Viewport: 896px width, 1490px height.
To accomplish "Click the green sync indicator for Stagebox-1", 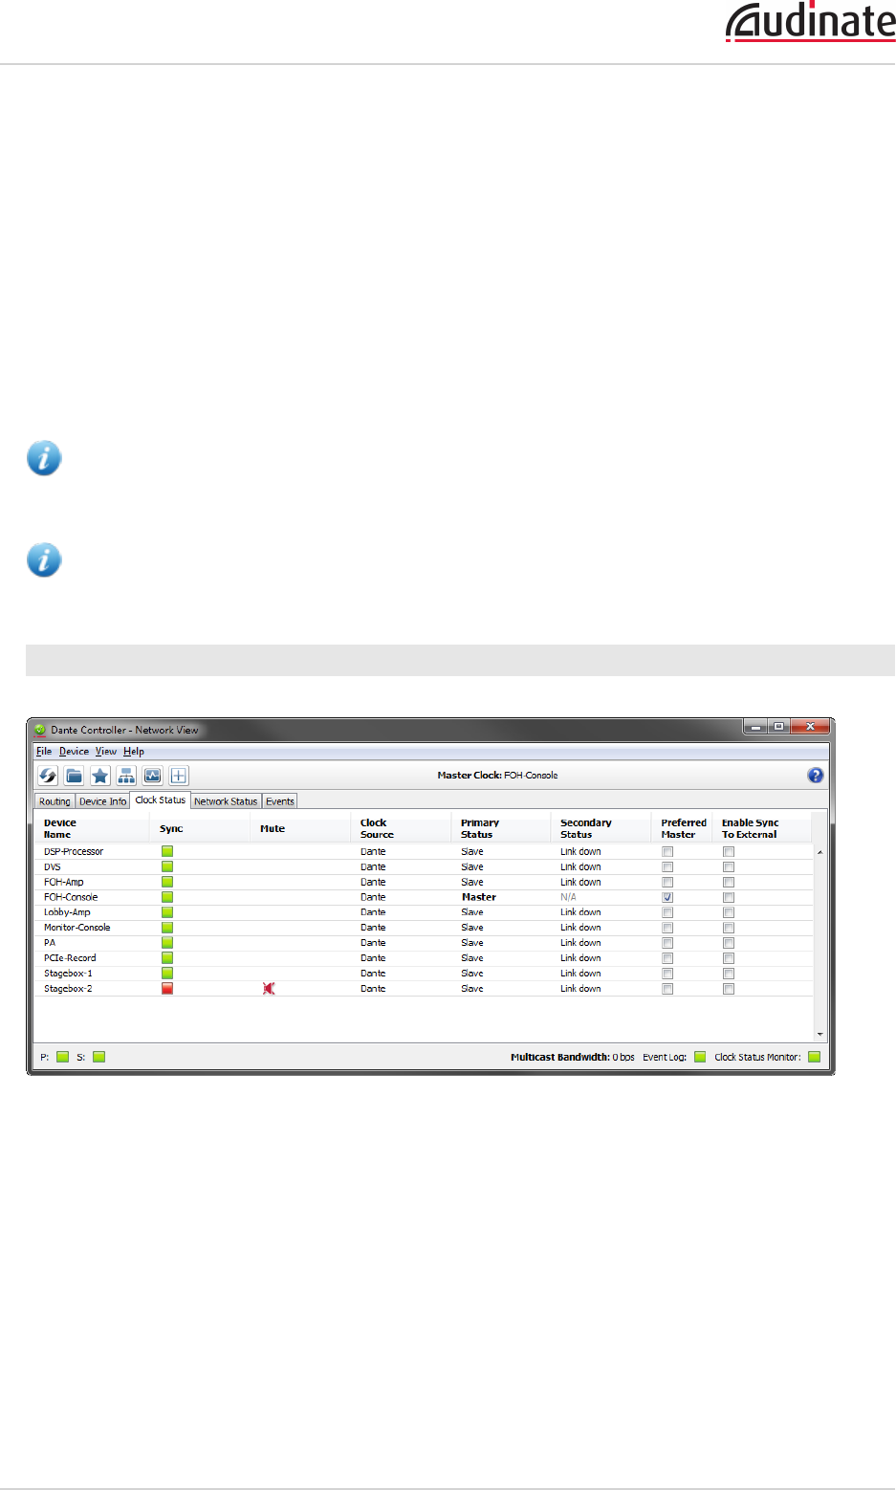I will coord(167,974).
